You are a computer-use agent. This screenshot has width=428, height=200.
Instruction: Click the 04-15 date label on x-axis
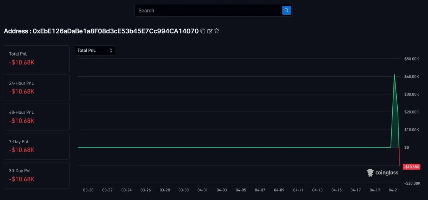point(336,190)
